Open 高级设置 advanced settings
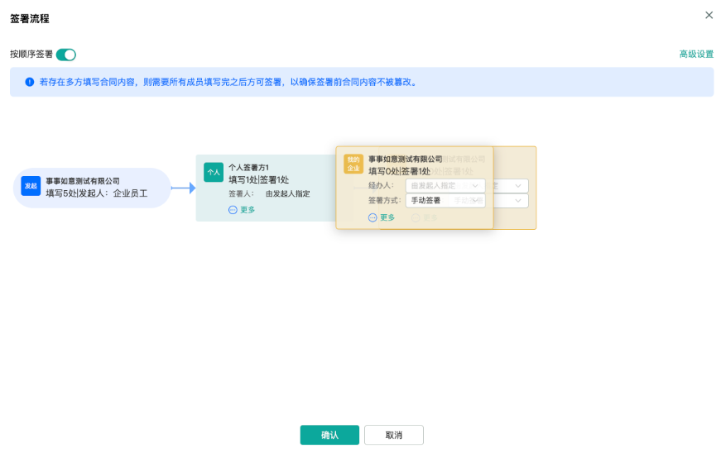 [x=696, y=55]
